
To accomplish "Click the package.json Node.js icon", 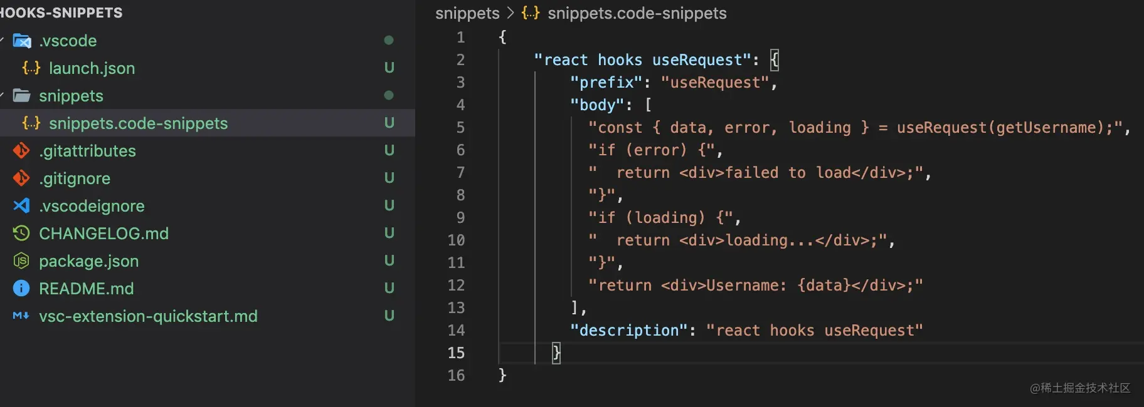I will point(21,261).
